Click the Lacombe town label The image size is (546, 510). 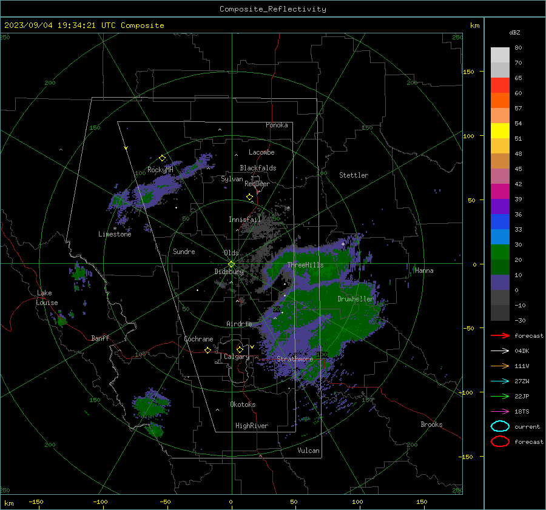[261, 152]
